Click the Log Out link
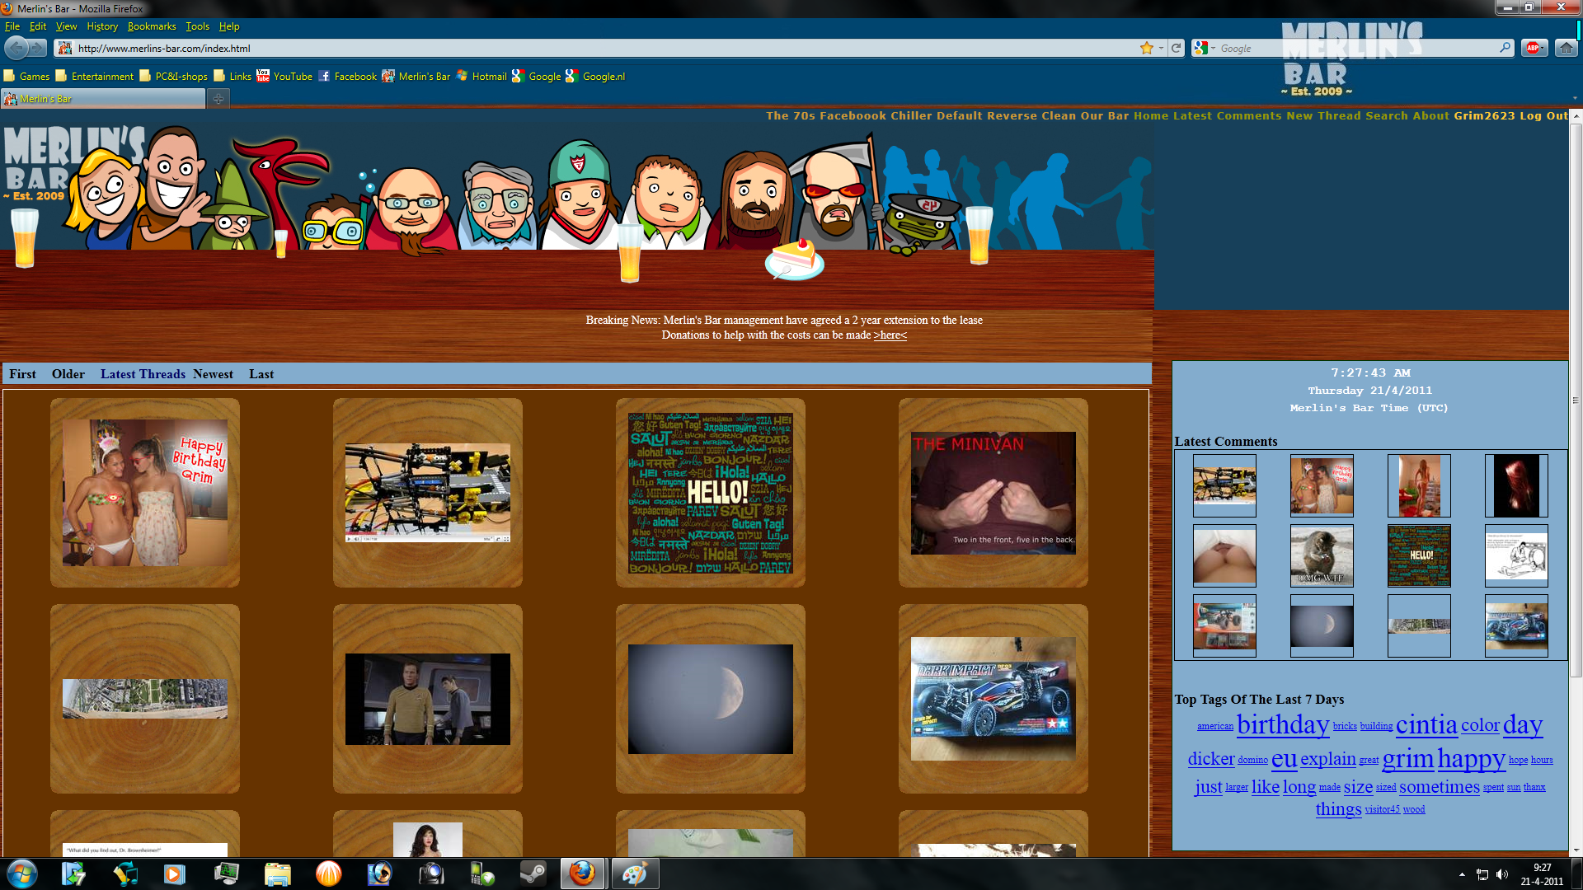Viewport: 1583px width, 890px height. tap(1544, 115)
